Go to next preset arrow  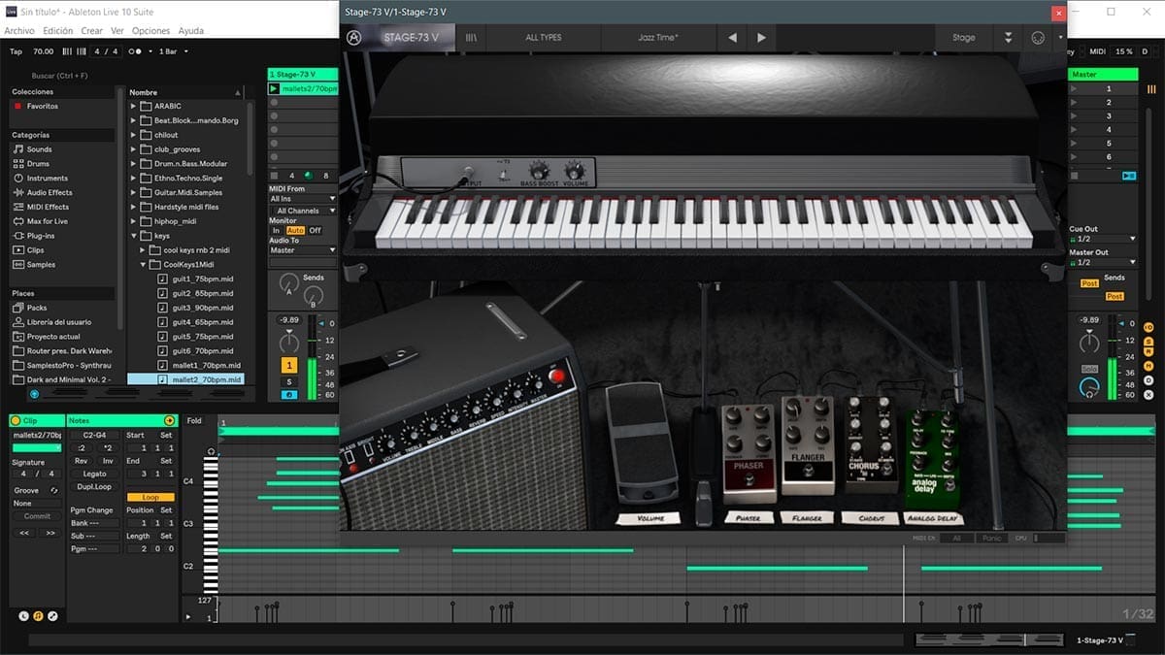[x=761, y=38]
